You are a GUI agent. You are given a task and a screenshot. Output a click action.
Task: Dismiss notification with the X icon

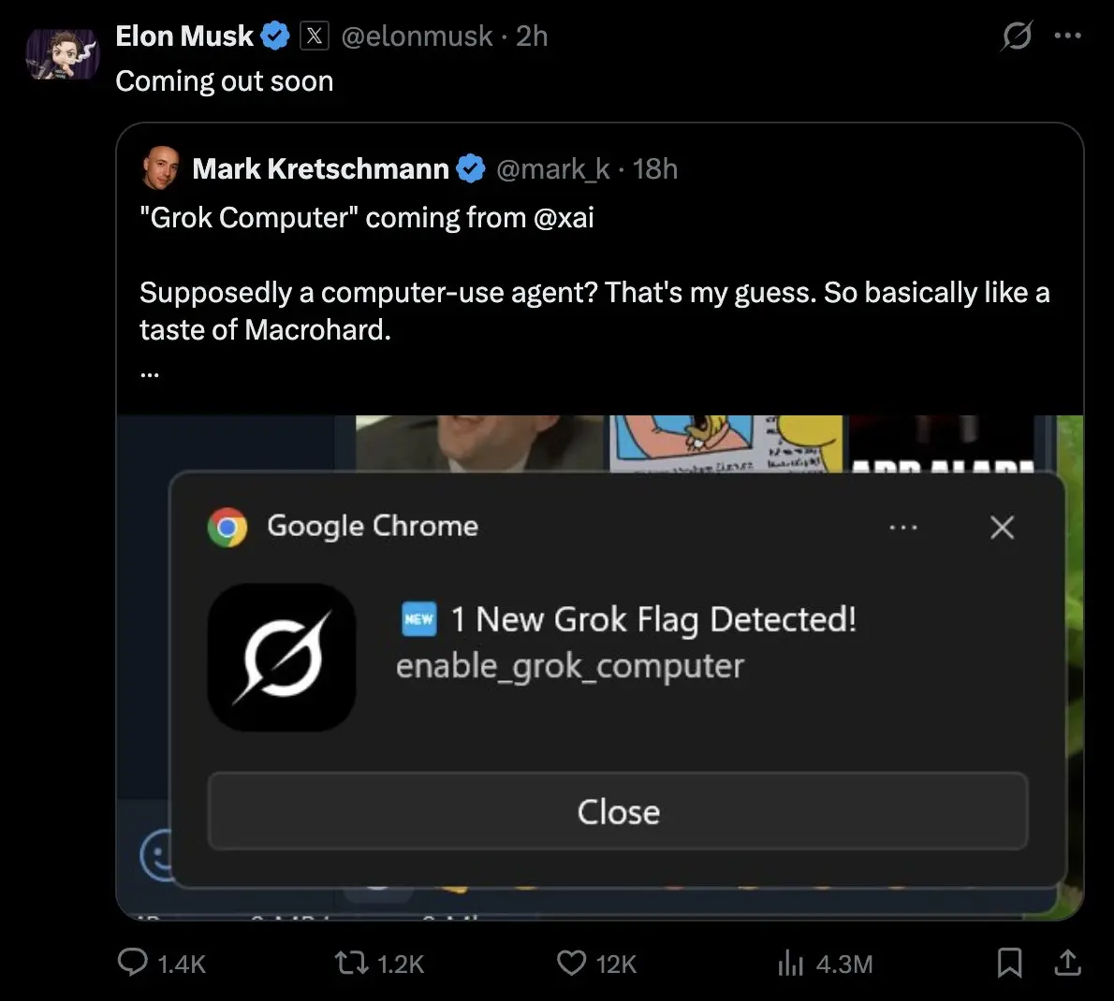1002,528
